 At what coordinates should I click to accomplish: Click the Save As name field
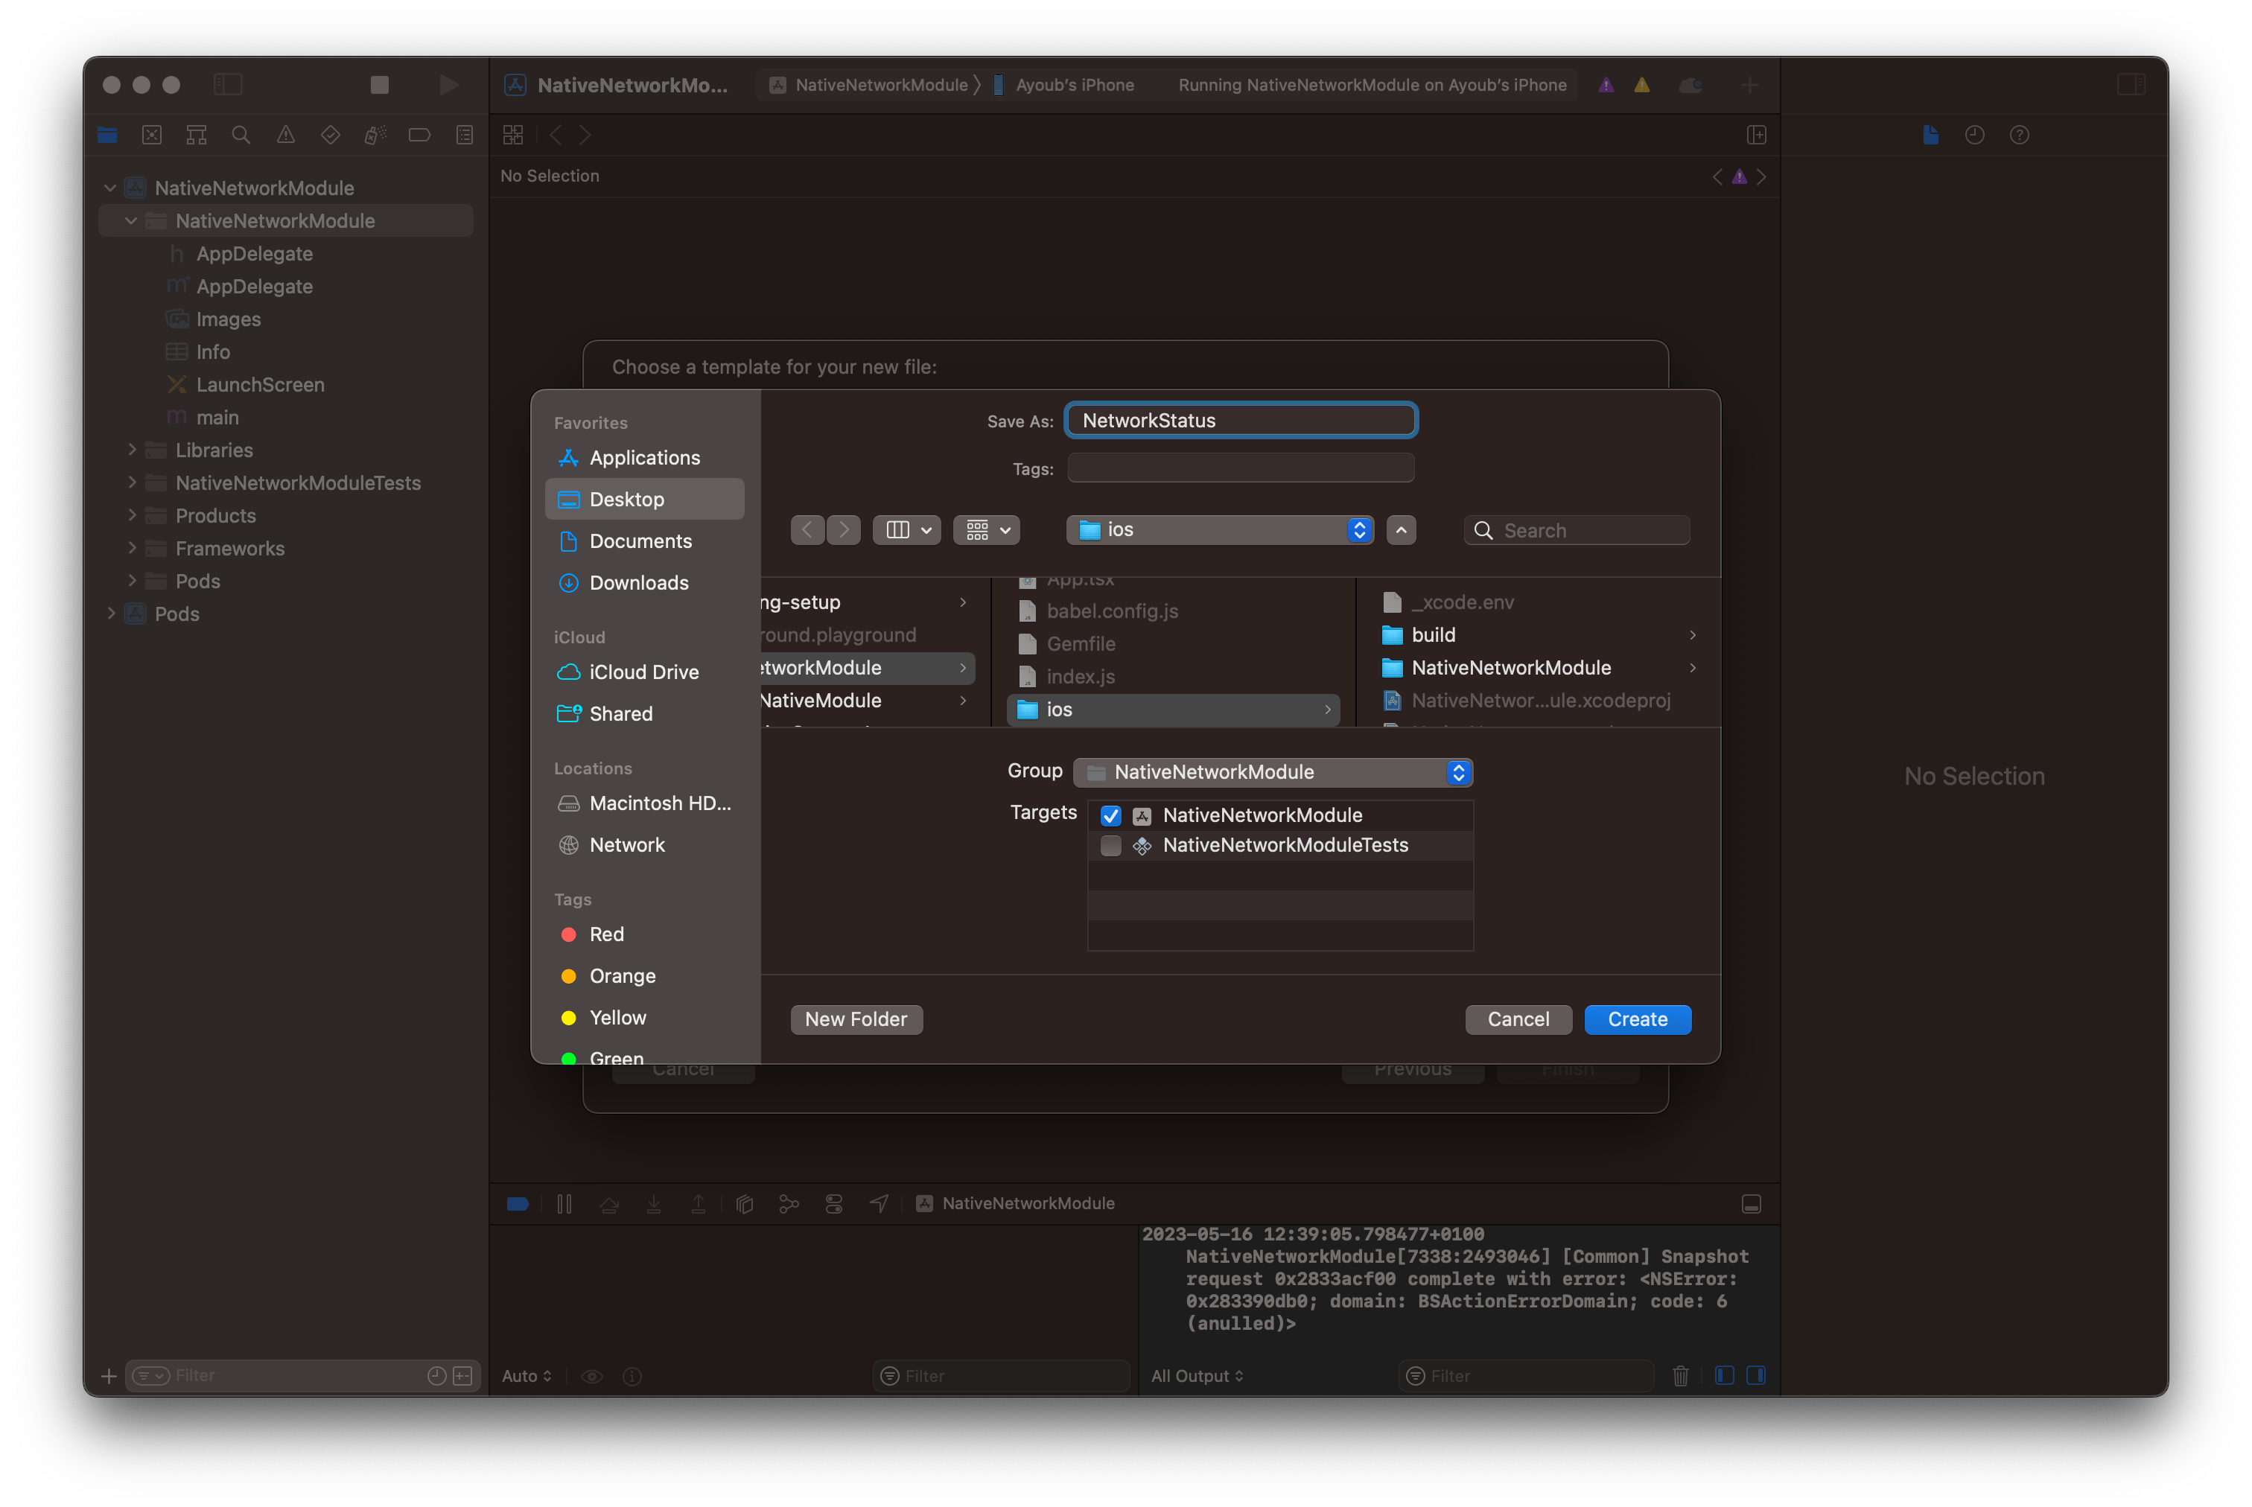[1241, 420]
